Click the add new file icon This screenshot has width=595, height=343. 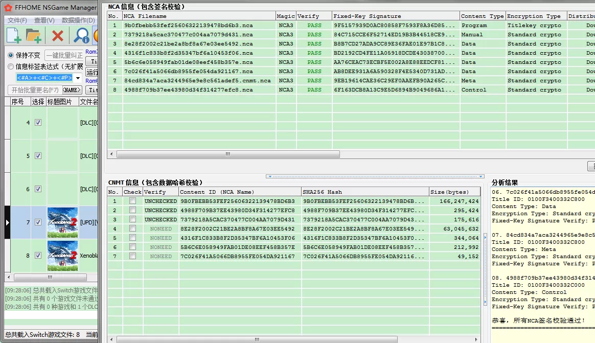click(x=14, y=35)
